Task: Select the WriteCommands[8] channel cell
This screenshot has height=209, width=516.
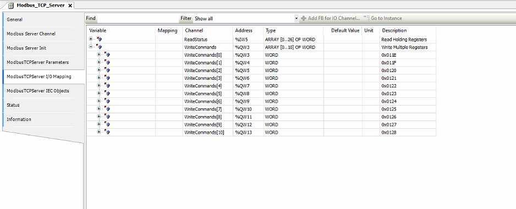Action: [207, 117]
